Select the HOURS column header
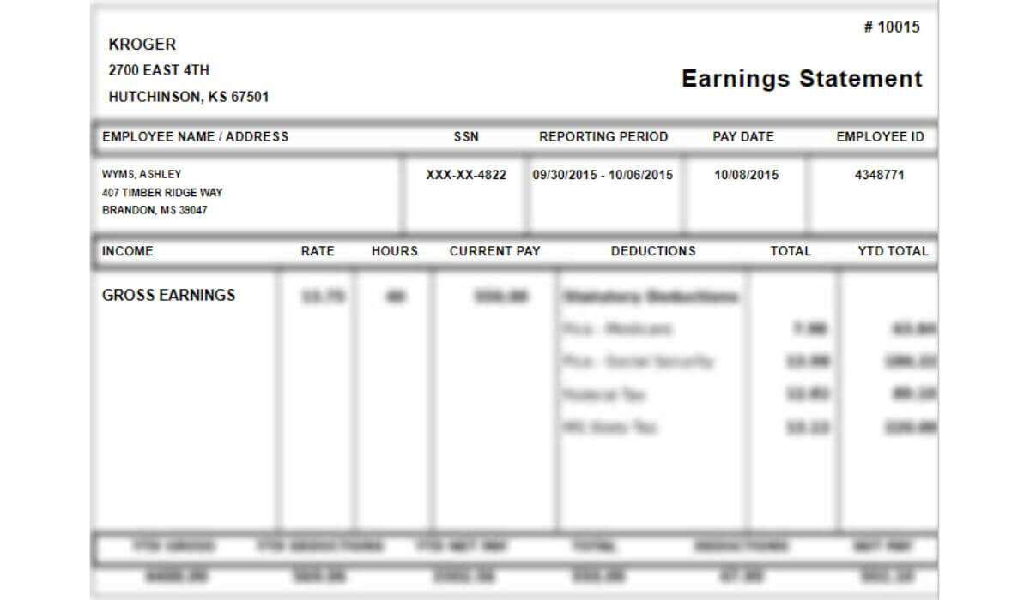Image resolution: width=1030 pixels, height=600 pixels. (394, 251)
